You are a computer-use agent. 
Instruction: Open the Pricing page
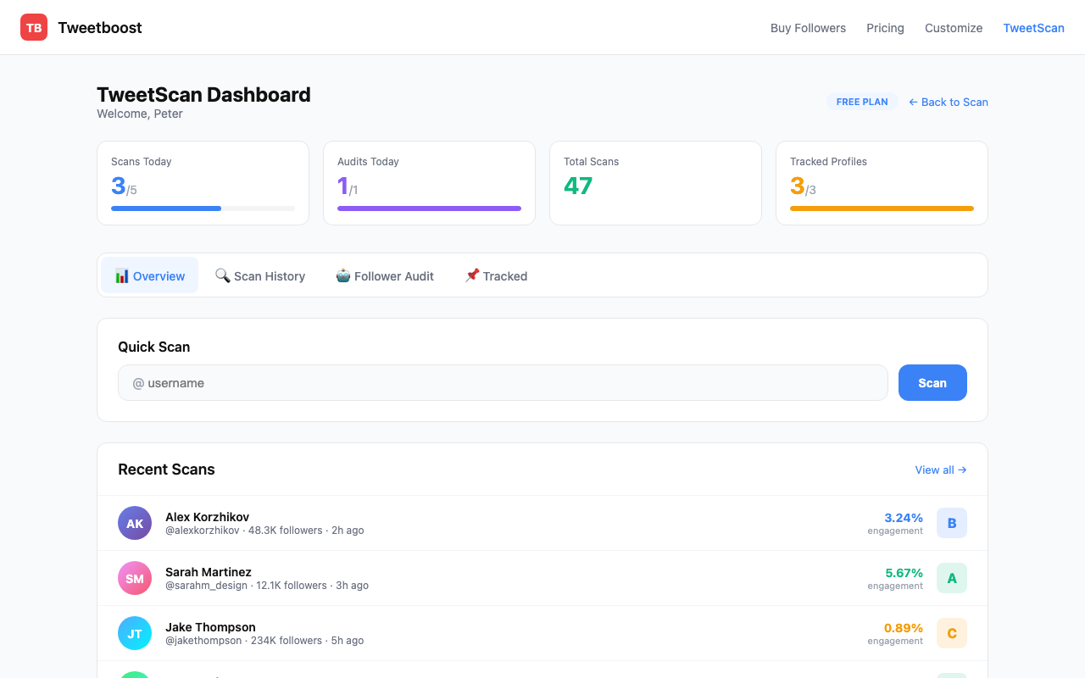pyautogui.click(x=885, y=28)
